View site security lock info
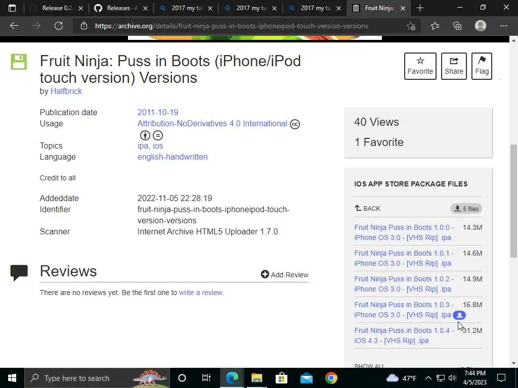This screenshot has height=388, width=518. coord(84,26)
